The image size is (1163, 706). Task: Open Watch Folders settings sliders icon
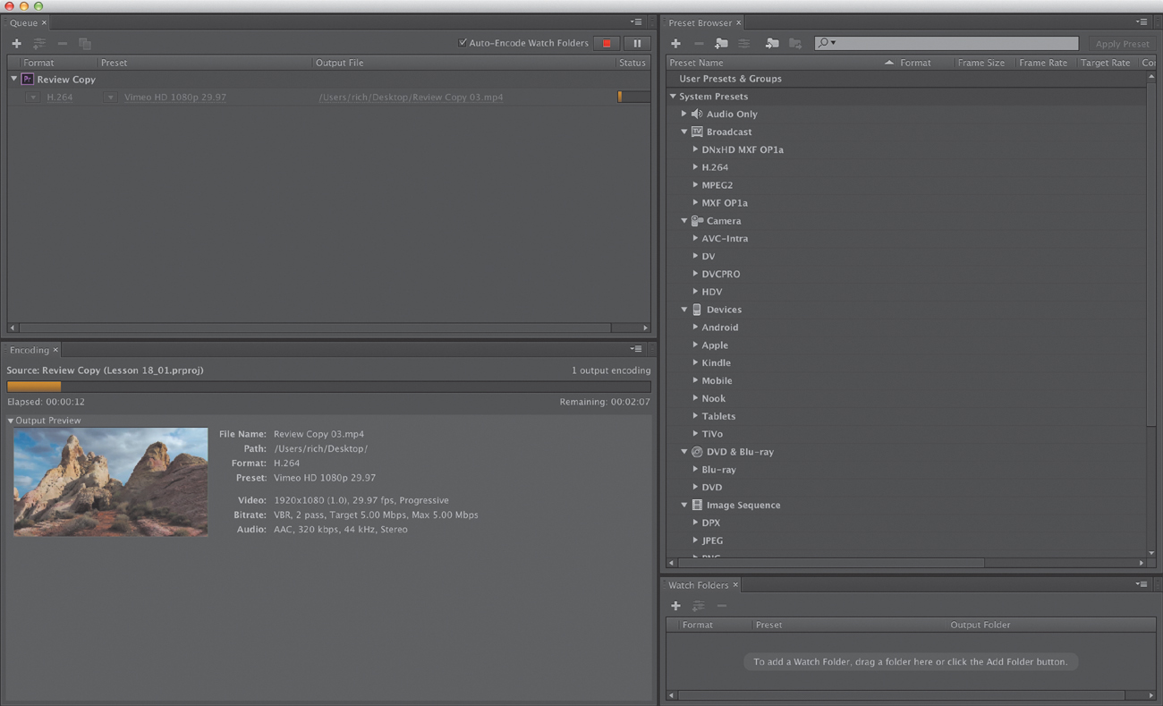click(699, 606)
